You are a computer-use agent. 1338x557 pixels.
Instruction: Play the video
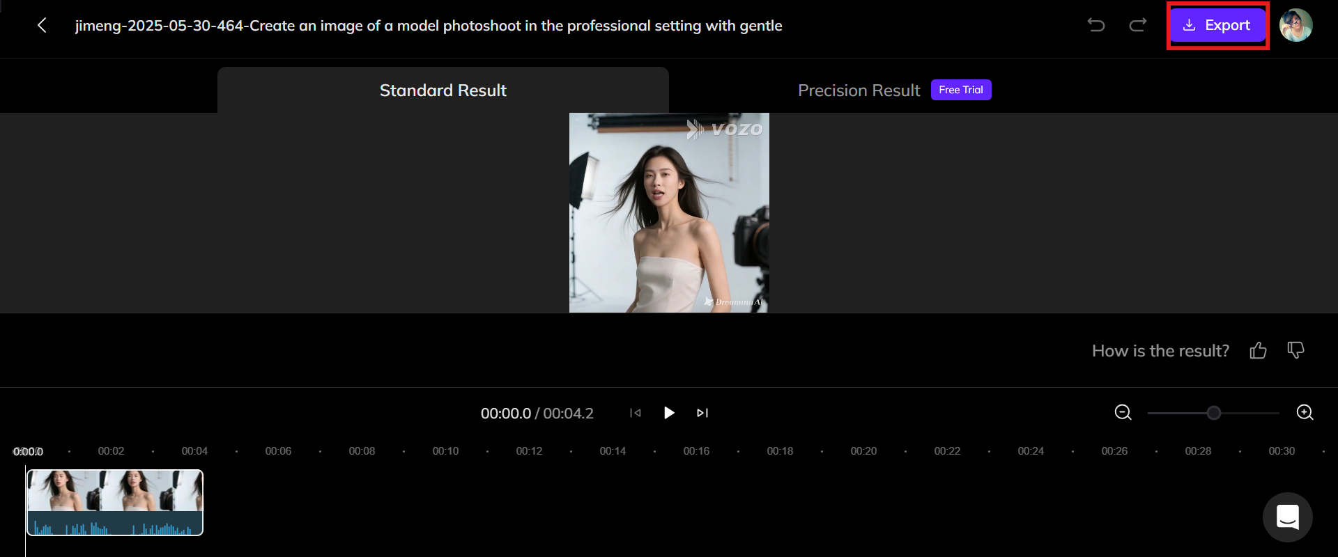pyautogui.click(x=669, y=413)
